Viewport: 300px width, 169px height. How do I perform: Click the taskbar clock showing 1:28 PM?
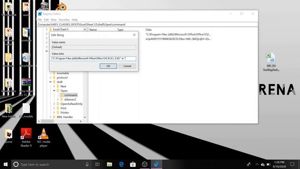click(279, 164)
